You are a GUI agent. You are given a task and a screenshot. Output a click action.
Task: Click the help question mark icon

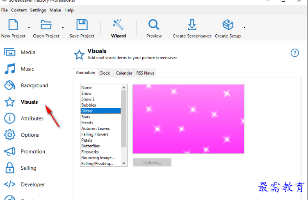[294, 53]
